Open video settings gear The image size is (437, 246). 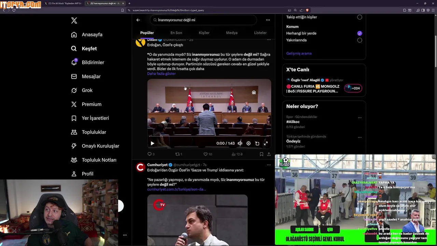249,143
